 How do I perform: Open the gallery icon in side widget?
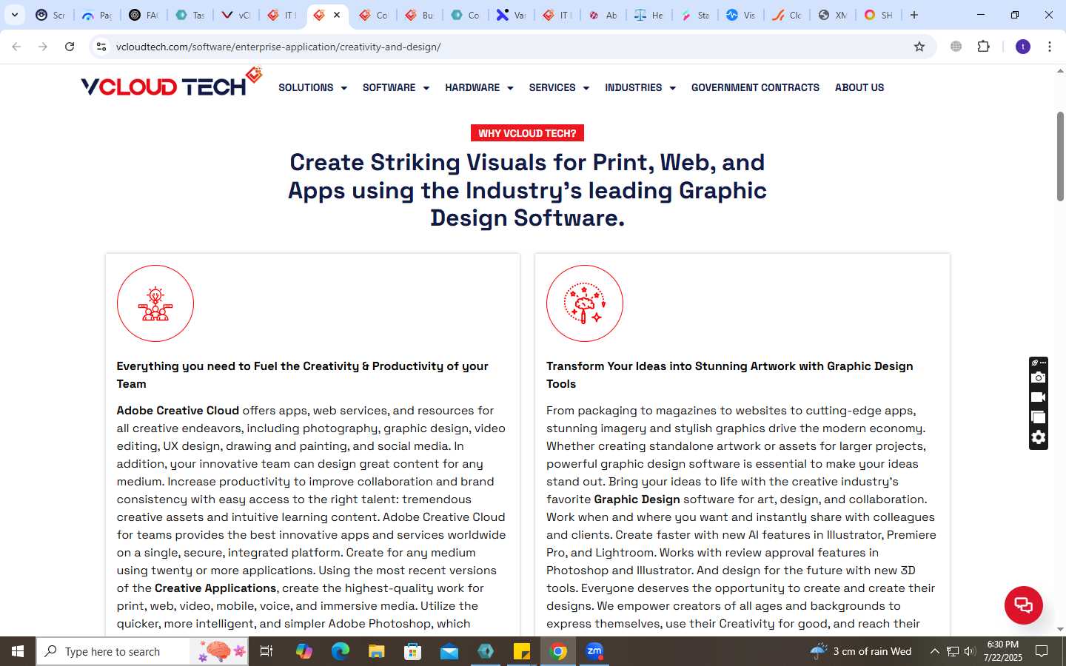click(x=1039, y=417)
